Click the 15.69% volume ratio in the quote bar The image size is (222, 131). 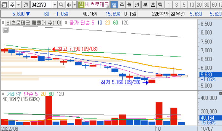coord(113,14)
